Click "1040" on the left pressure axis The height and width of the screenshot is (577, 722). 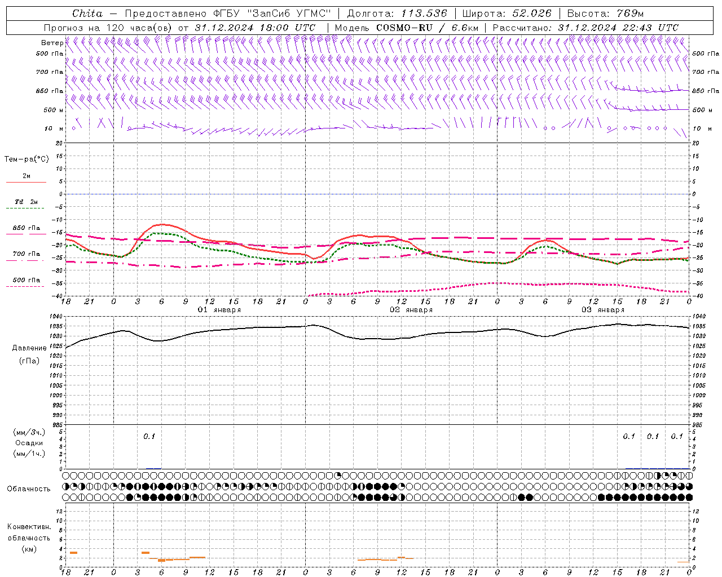pyautogui.click(x=56, y=317)
